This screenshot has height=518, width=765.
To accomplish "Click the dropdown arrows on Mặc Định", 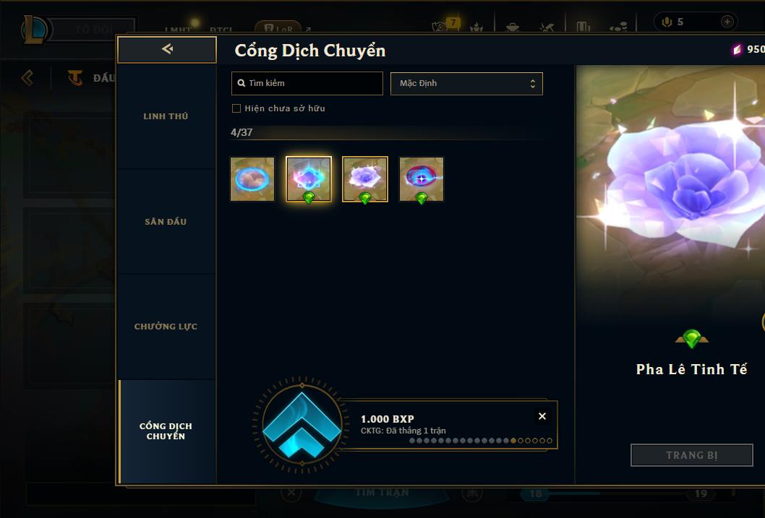I will [x=533, y=84].
